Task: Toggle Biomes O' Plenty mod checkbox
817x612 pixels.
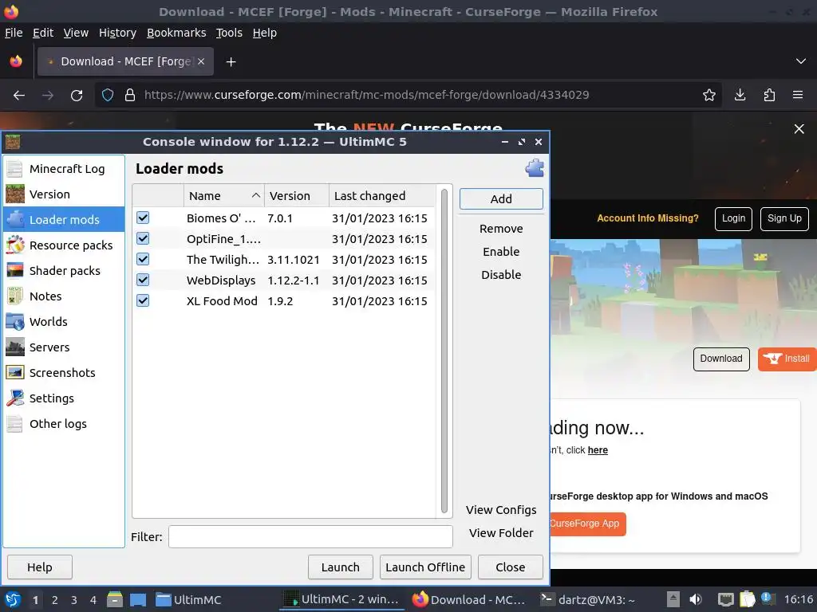Action: click(x=143, y=218)
